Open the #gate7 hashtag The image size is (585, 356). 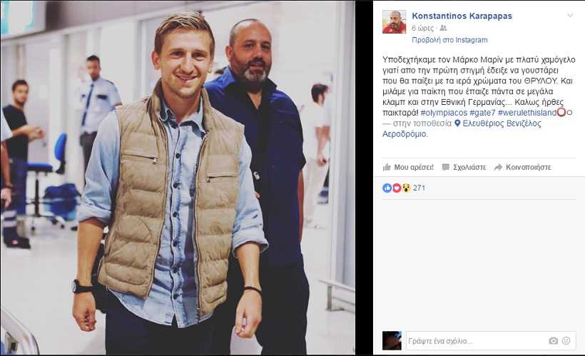(x=482, y=113)
